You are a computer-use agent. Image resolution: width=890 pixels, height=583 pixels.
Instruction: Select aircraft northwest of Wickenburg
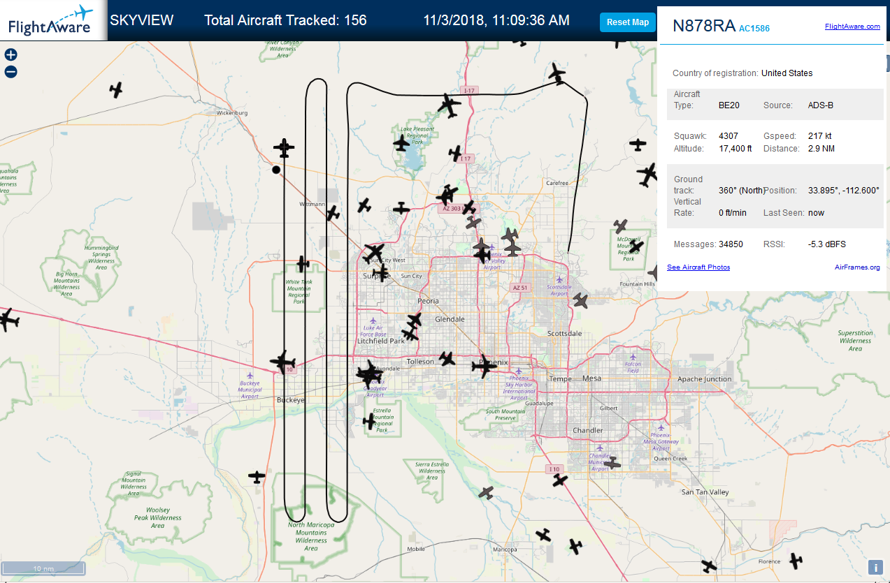117,90
